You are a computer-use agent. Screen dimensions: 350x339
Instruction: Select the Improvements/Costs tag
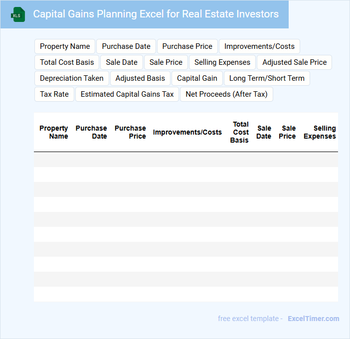pos(259,46)
